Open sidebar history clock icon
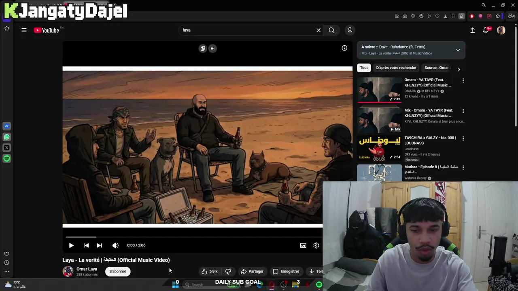The width and height of the screenshot is (518, 291). tap(6, 263)
